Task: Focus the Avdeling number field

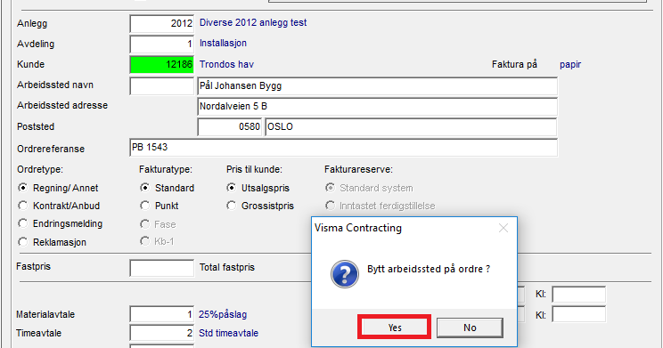Action: pyautogui.click(x=161, y=44)
